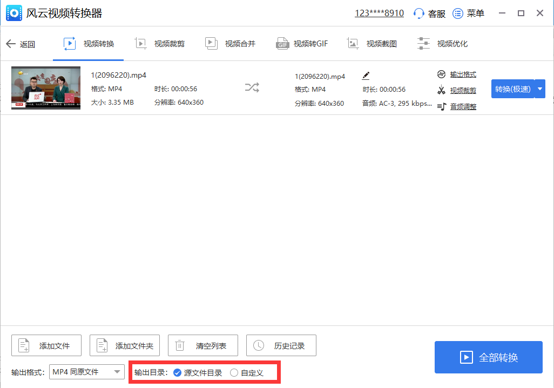Image resolution: width=554 pixels, height=388 pixels.
Task: Switch to the 视频合并 tab
Action: click(231, 44)
